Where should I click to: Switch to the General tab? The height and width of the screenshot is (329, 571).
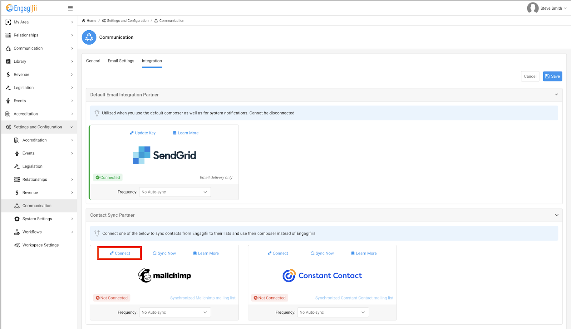[x=93, y=61]
